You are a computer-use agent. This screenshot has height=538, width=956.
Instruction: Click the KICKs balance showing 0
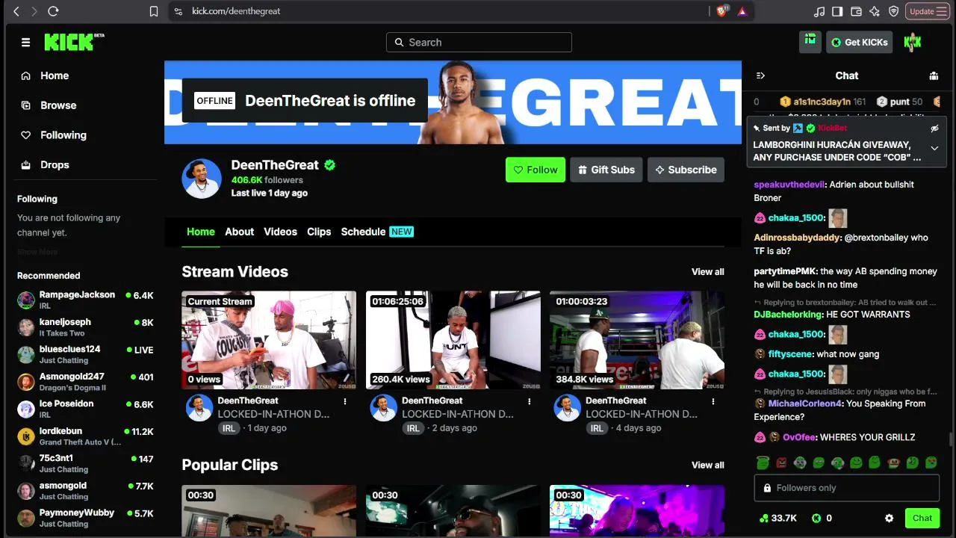pos(822,518)
